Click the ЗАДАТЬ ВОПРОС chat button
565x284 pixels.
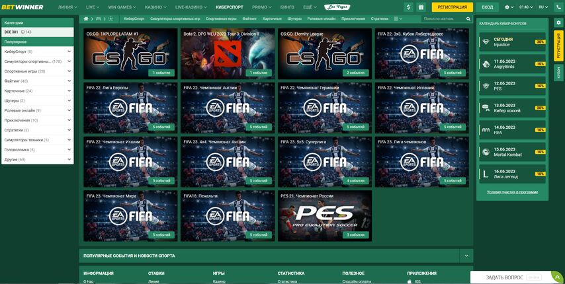[517, 277]
